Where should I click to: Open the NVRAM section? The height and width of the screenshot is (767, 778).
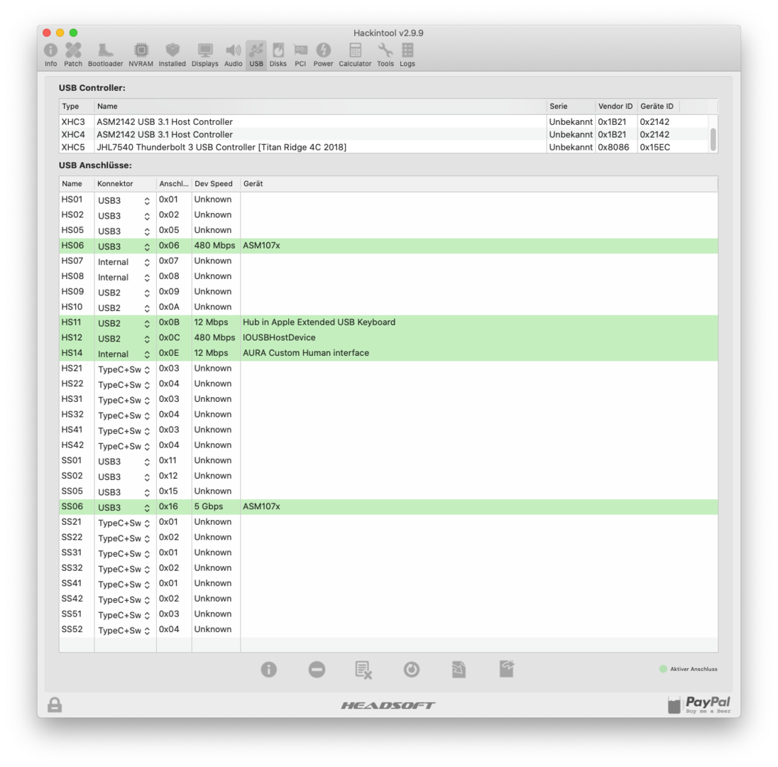click(x=141, y=55)
